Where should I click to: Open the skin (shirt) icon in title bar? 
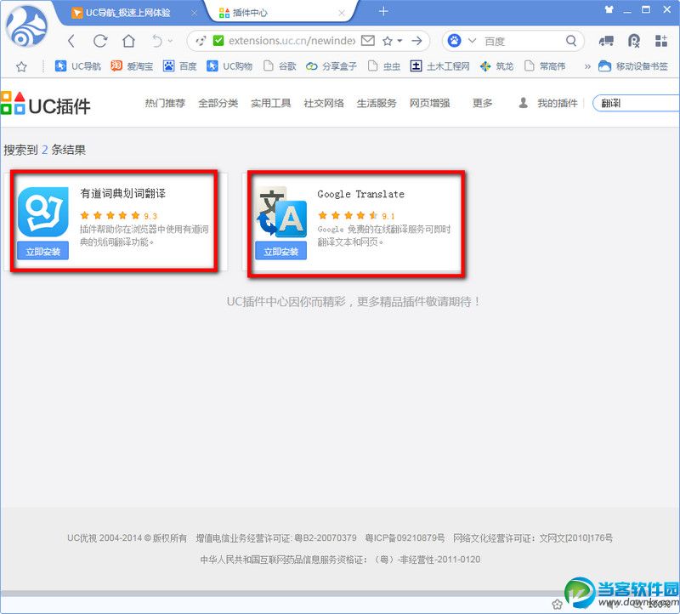pos(609,9)
